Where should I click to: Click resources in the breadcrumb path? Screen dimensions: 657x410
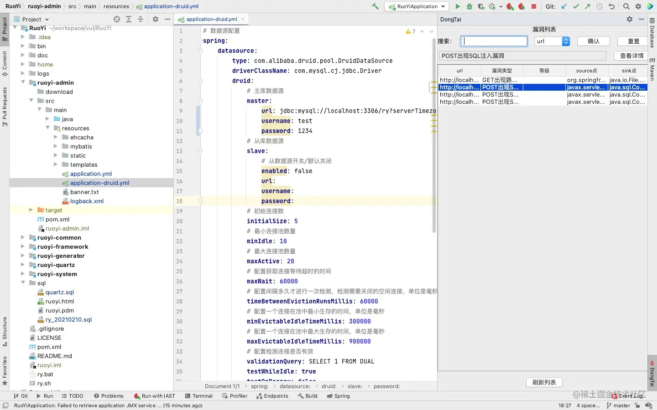tap(116, 6)
